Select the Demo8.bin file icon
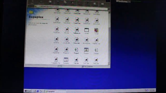166x93 pixels. 87,20
